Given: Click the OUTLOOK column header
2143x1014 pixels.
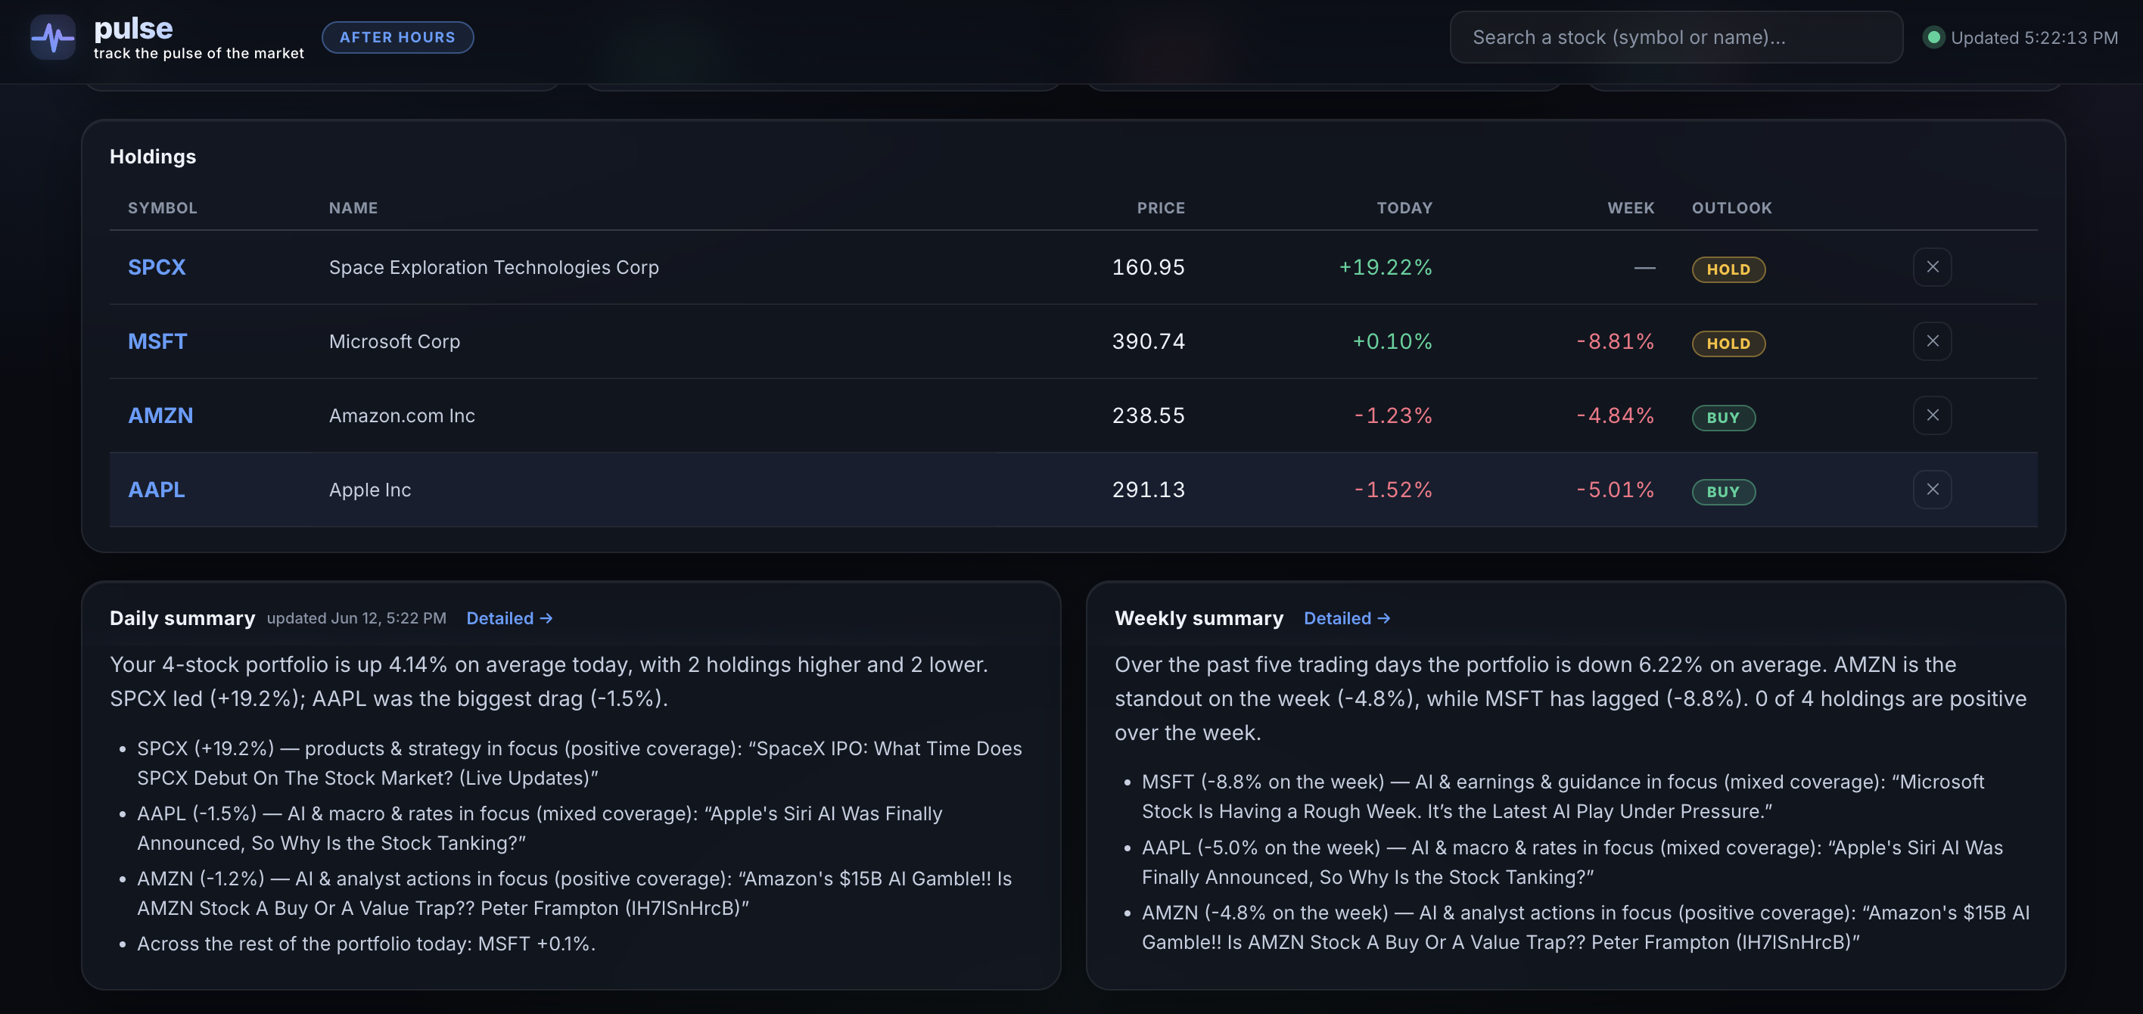Looking at the screenshot, I should click(x=1731, y=208).
